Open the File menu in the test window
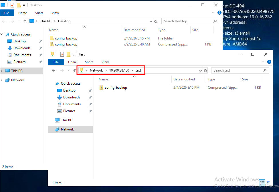Viewport: 279px width, 192px height. pos(56,62)
